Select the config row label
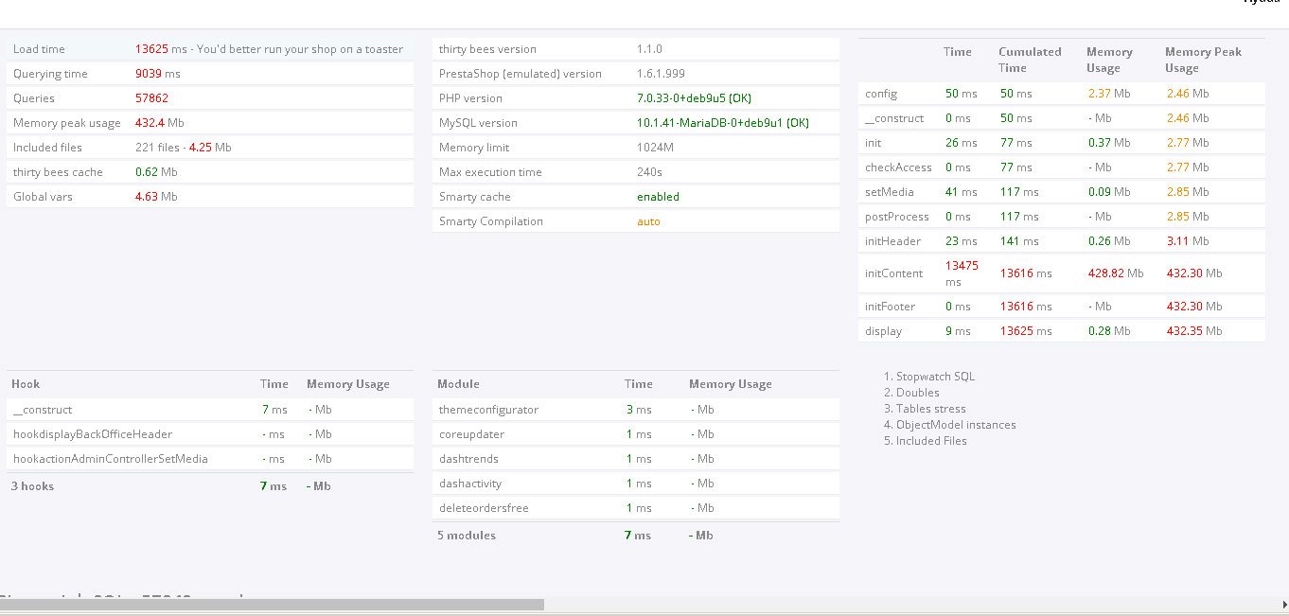Screen dimensions: 1289x616 click(x=880, y=94)
